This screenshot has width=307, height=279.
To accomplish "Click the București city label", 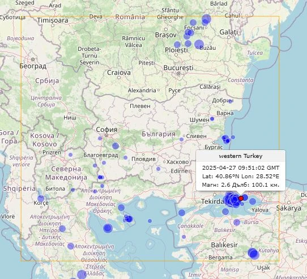I will pyautogui.click(x=178, y=68).
